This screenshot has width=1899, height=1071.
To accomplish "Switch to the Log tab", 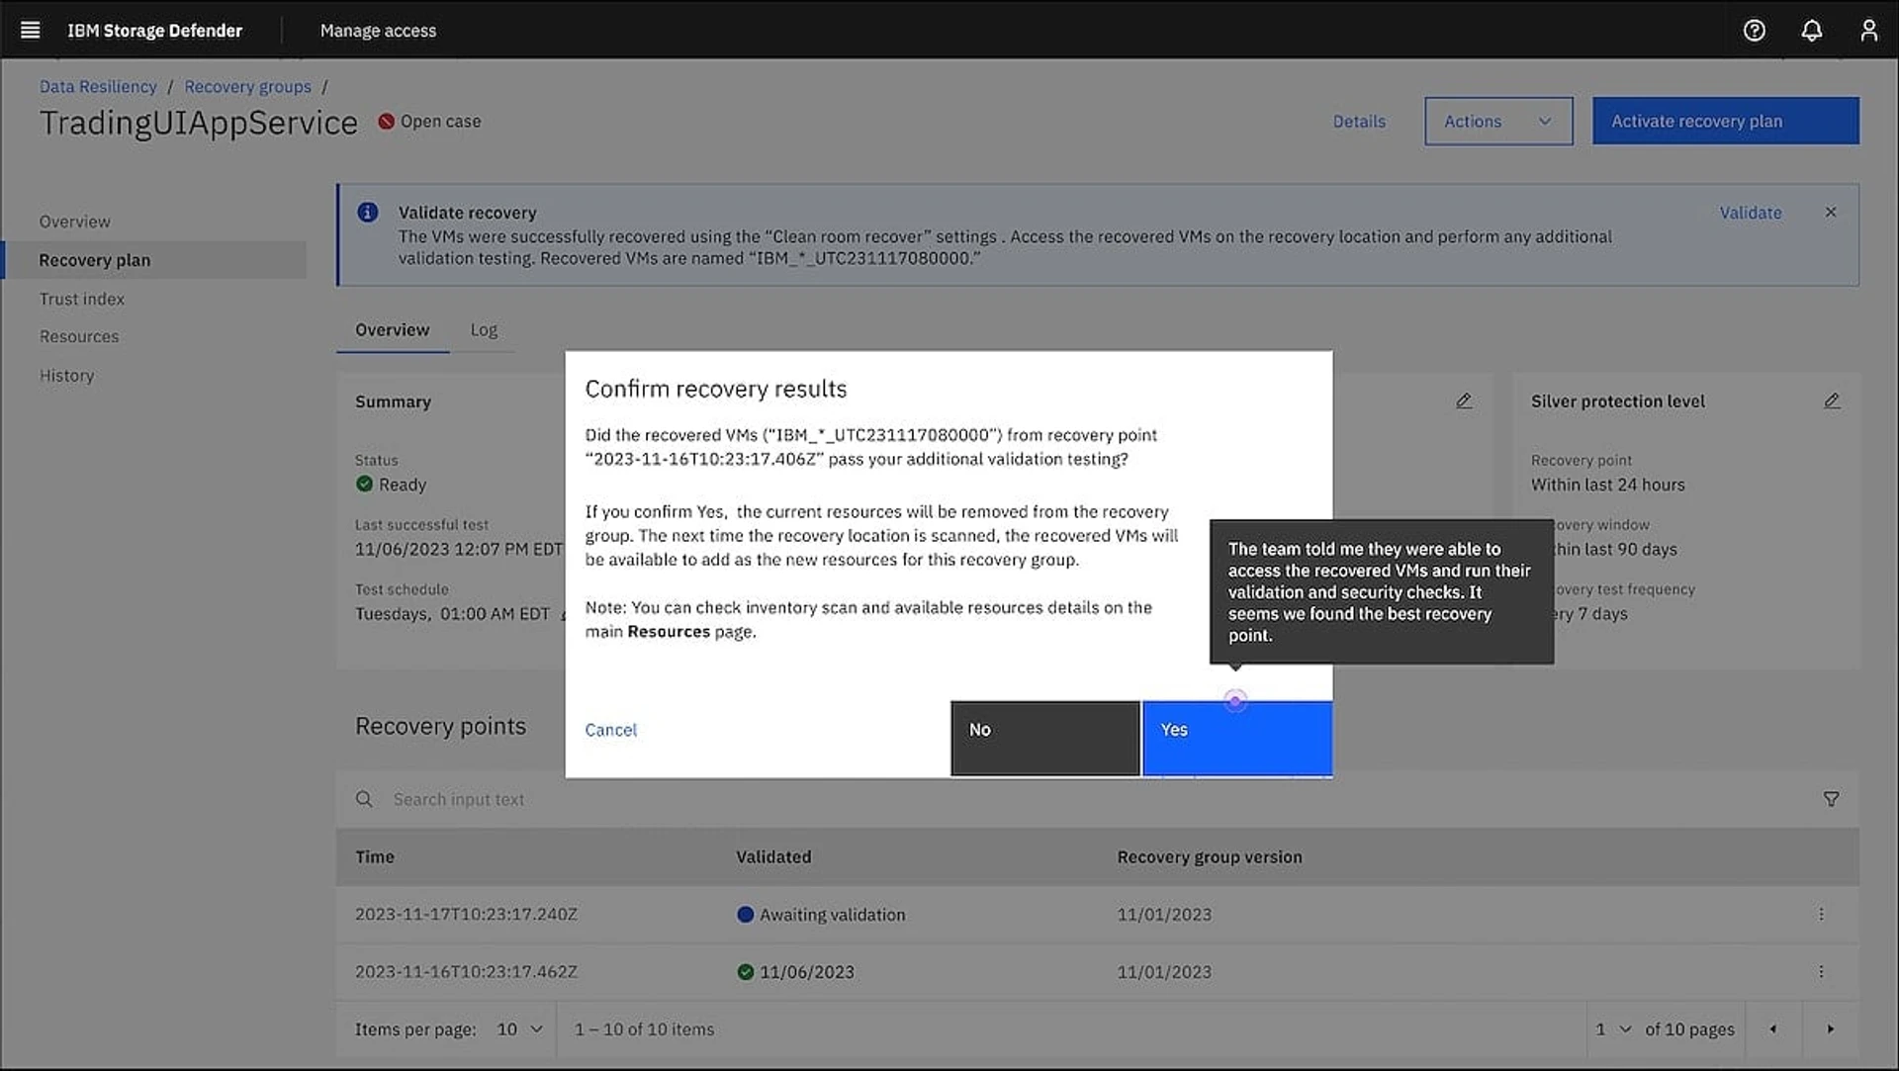I will [484, 330].
